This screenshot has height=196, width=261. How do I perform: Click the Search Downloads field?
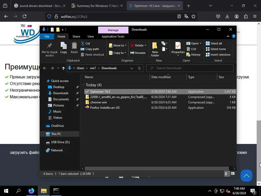coord(190,68)
